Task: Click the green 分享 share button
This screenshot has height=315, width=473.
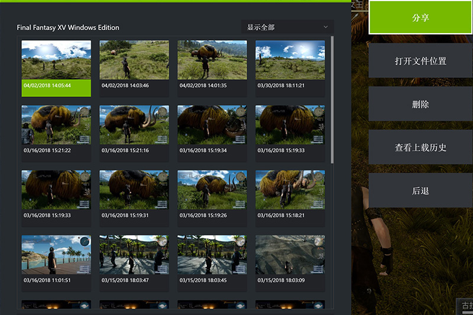Action: (x=420, y=18)
